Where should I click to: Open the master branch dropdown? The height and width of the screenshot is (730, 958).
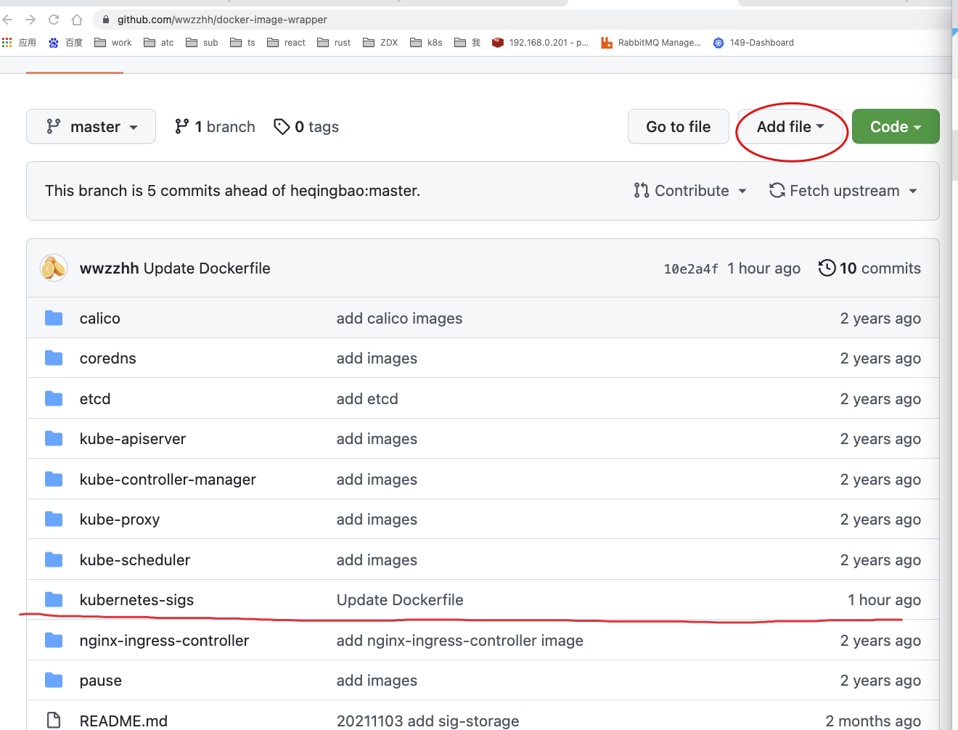(91, 126)
